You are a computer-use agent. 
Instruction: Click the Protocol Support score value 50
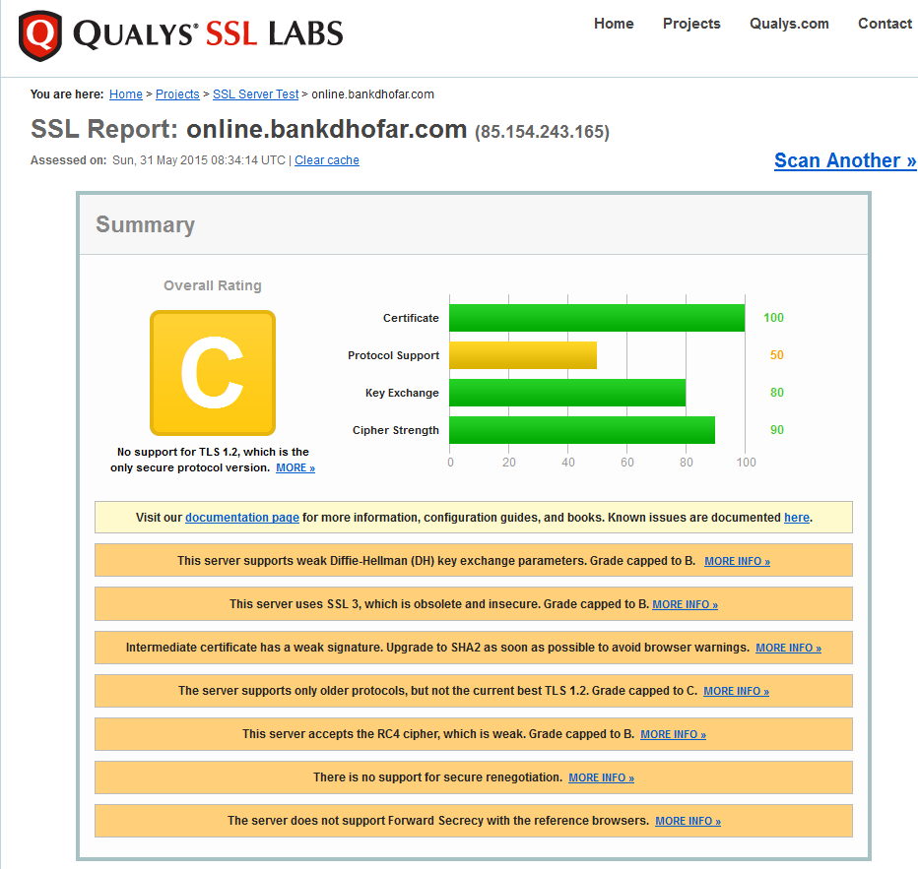tap(777, 355)
